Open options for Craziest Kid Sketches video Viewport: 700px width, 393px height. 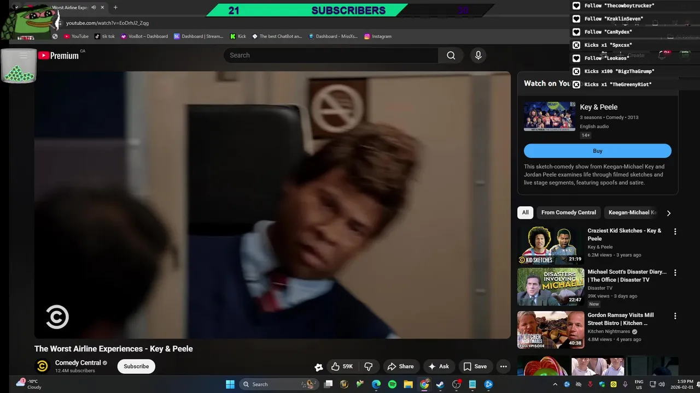point(675,231)
